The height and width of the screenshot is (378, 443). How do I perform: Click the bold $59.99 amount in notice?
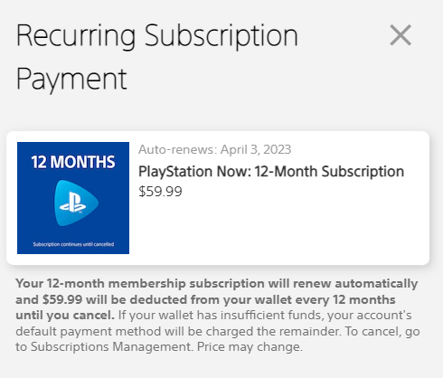pyautogui.click(x=62, y=299)
